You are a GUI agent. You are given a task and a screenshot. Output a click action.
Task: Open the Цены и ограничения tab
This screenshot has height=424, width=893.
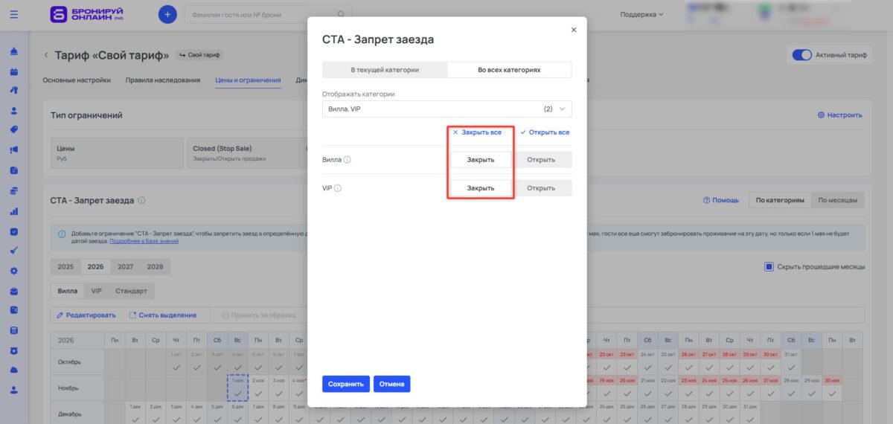pos(248,80)
